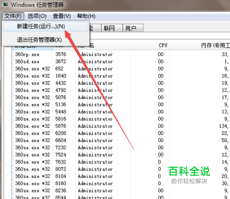Viewport: 230px width, 199px height.
Task: Open the 帮助(H) menu
Action: (86, 16)
